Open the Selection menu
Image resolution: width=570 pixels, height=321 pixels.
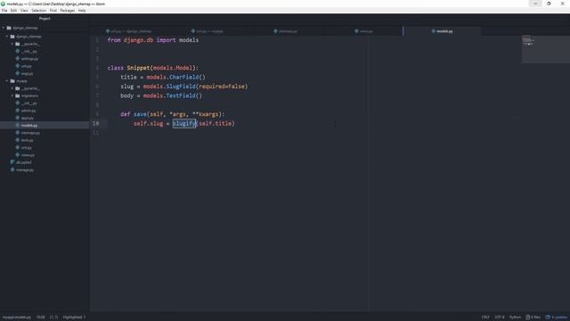click(x=38, y=11)
